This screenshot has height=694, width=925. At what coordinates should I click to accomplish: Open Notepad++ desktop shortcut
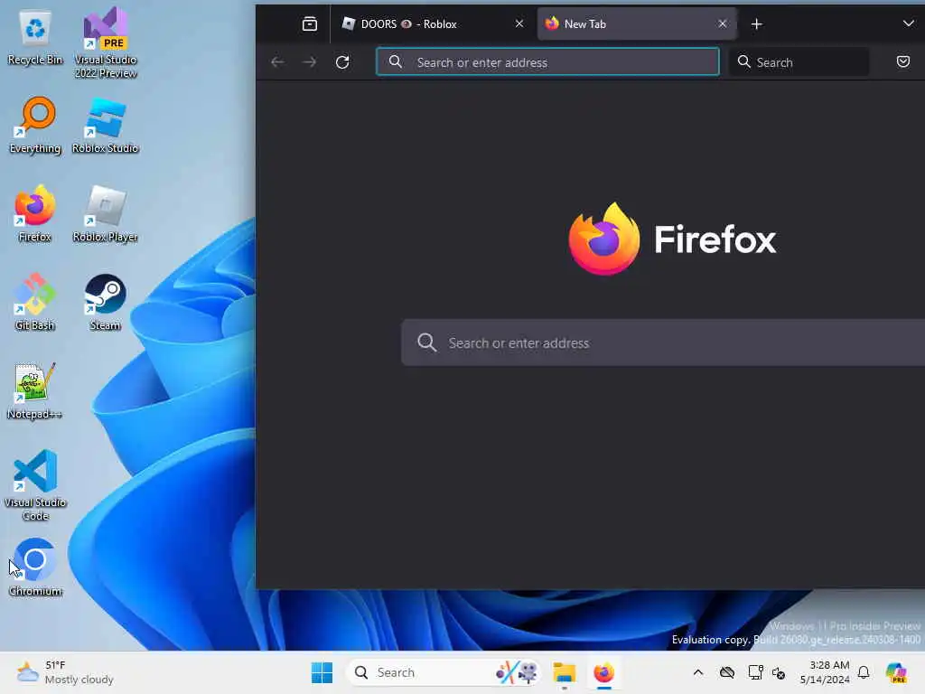point(35,390)
